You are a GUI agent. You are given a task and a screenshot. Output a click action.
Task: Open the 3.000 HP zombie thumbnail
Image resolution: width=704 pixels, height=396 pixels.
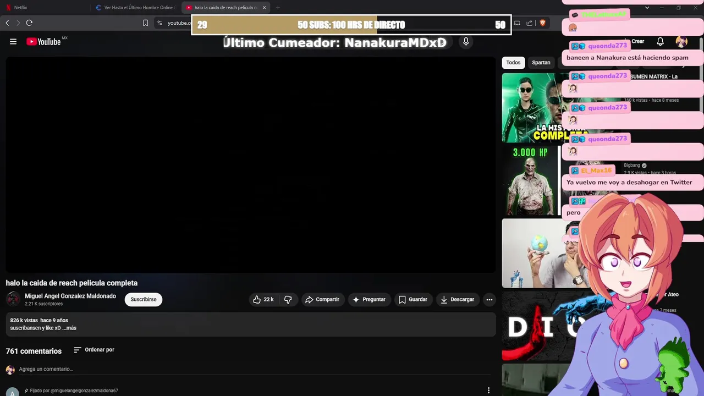[531, 180]
